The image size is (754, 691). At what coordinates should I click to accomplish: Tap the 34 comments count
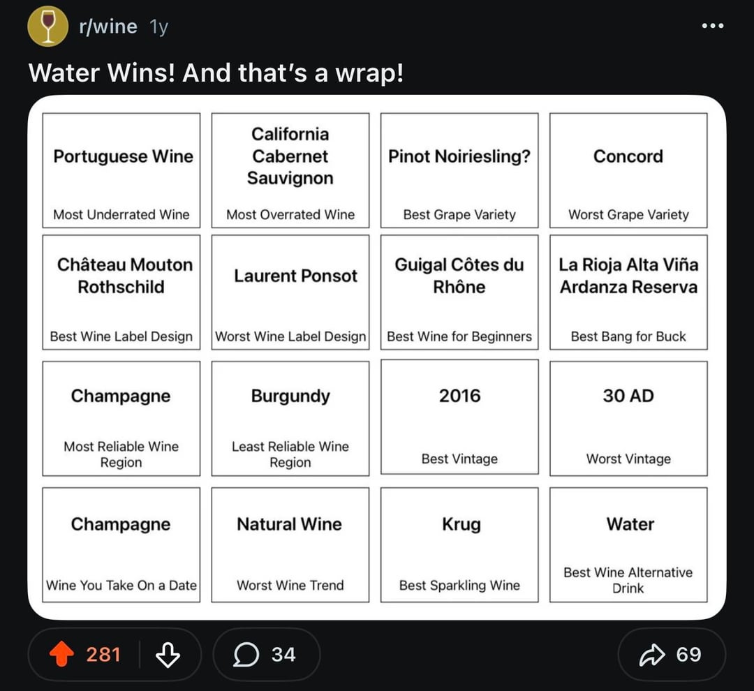[x=283, y=654]
